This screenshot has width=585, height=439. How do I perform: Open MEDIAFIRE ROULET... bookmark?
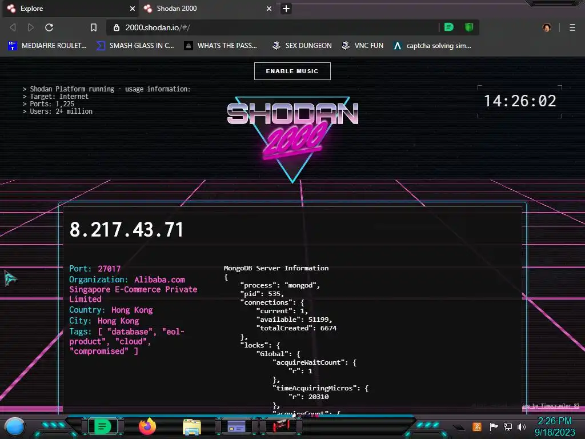[x=47, y=46]
